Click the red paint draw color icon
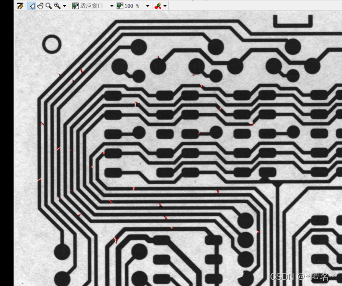 158,6
